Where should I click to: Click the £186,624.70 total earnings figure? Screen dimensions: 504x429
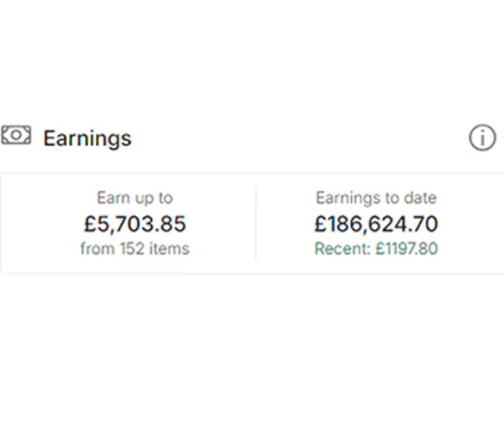pyautogui.click(x=376, y=224)
